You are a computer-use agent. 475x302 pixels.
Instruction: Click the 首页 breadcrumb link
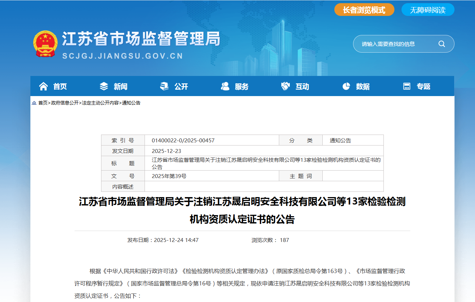pos(43,103)
